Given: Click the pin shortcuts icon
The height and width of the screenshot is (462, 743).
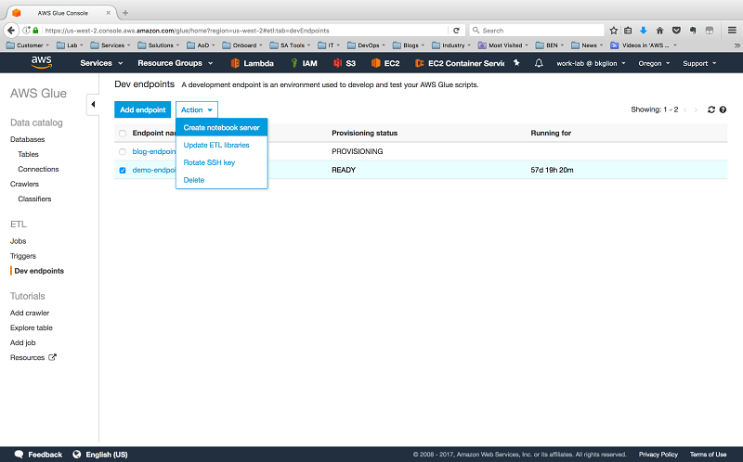Looking at the screenshot, I should [x=516, y=62].
